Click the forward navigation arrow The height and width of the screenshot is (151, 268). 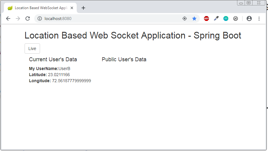pyautogui.click(x=18, y=18)
